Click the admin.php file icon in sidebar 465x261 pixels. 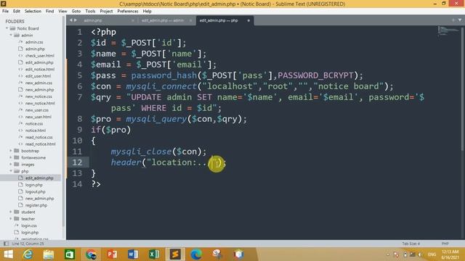(x=20, y=49)
